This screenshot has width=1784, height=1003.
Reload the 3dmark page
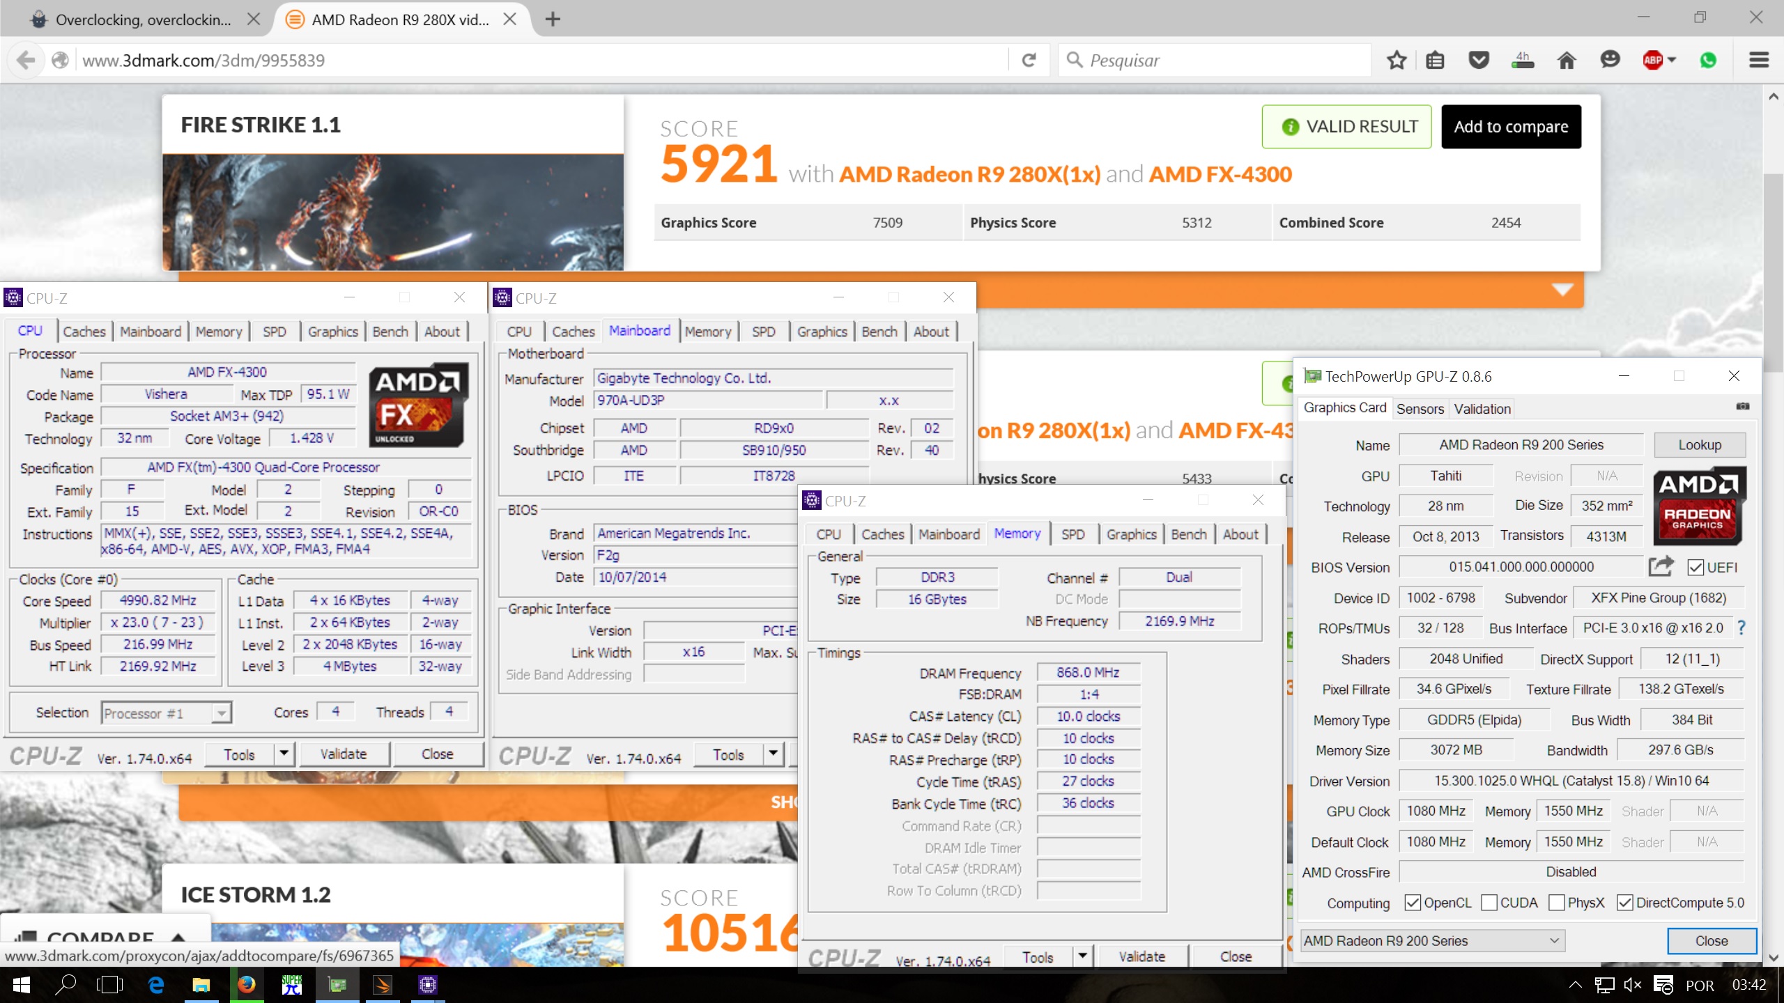pyautogui.click(x=1029, y=61)
